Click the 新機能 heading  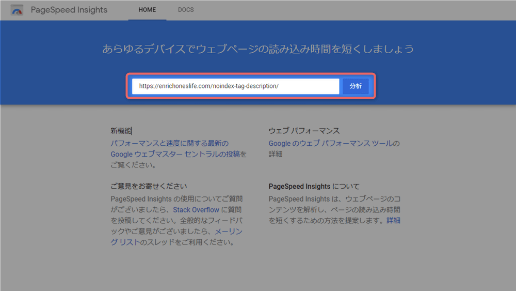[x=121, y=131]
